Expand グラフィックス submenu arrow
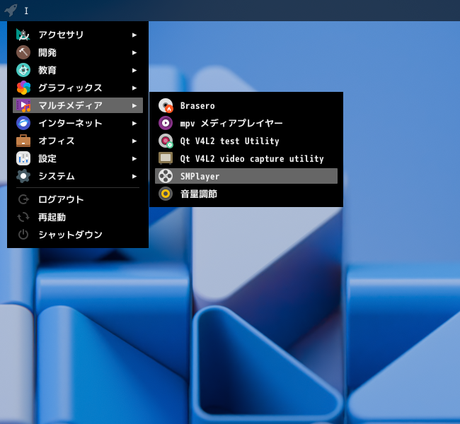The image size is (460, 424). [134, 88]
